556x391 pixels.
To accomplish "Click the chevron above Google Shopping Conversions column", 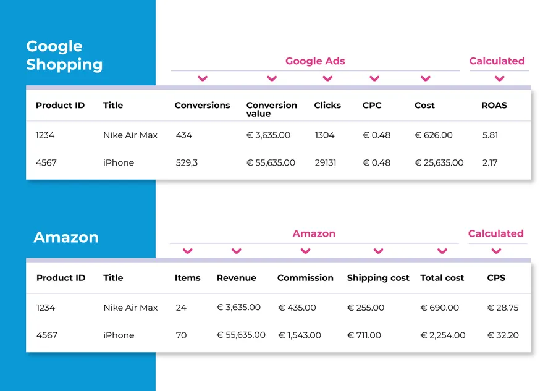I will 203,78.
